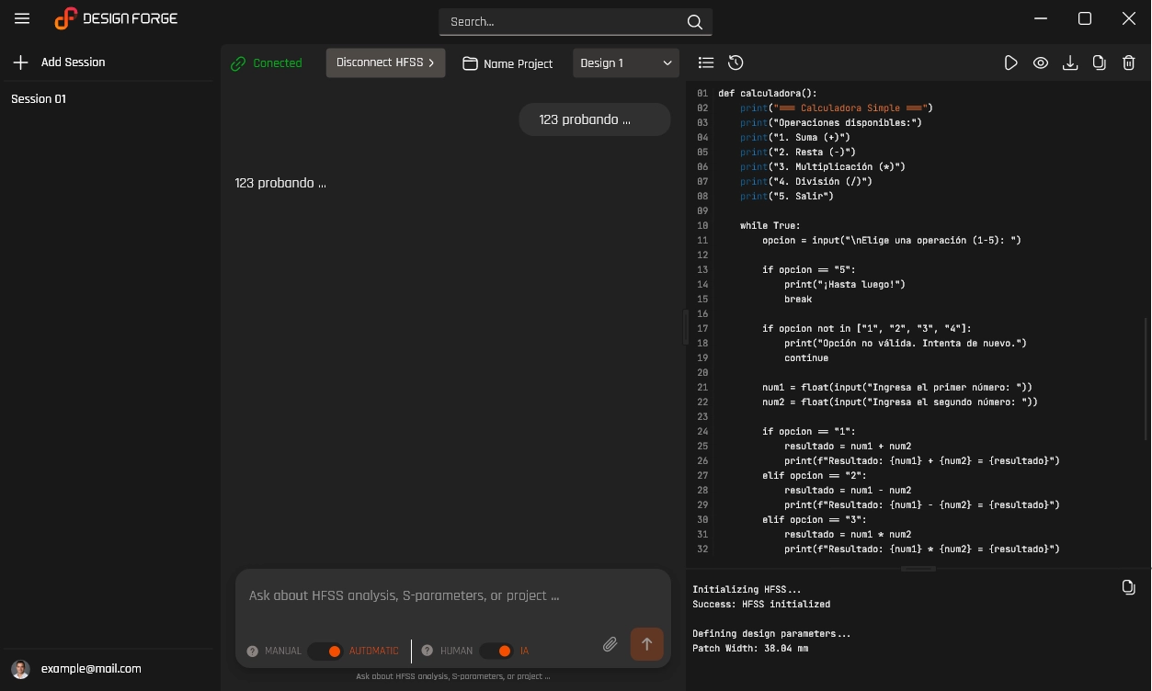This screenshot has height=691, width=1152.
Task: Toggle code preview eye icon
Action: (1041, 62)
